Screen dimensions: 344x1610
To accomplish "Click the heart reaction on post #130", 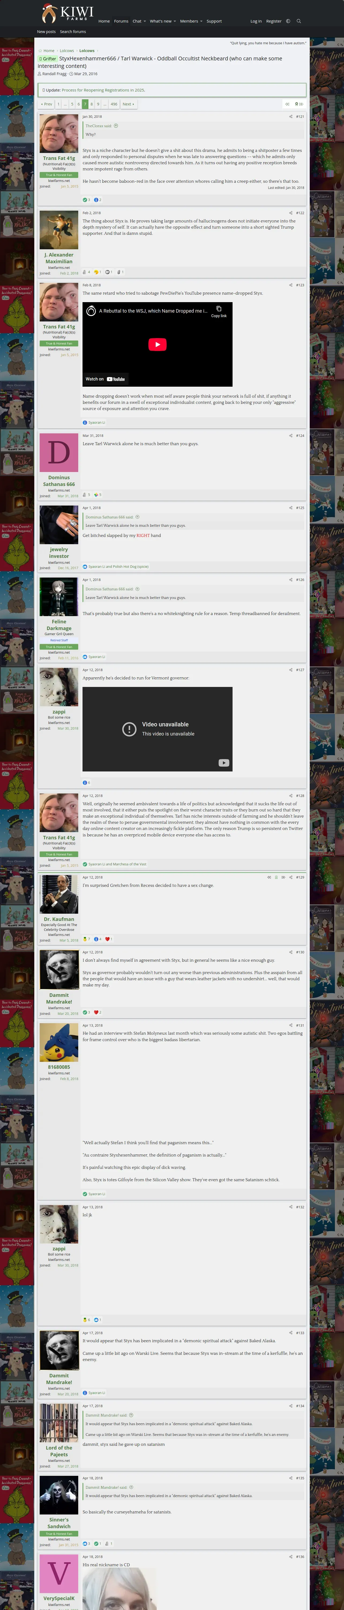I will 97,1012.
